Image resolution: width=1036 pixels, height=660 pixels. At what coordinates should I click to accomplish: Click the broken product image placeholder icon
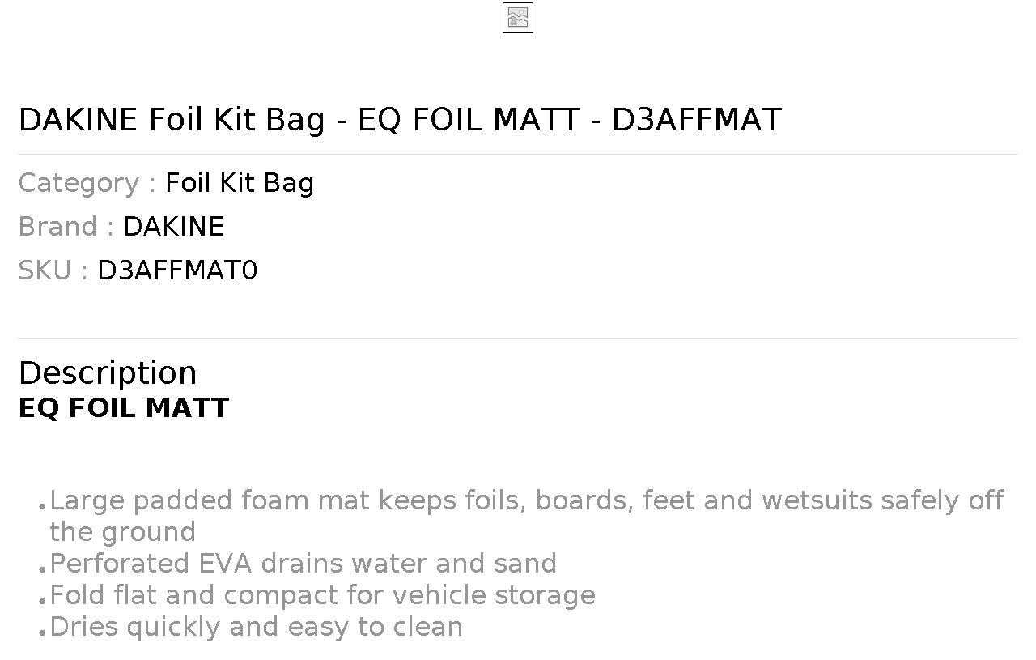coord(518,18)
